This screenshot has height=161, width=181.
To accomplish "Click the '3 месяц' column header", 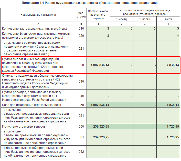I will 168,19.
